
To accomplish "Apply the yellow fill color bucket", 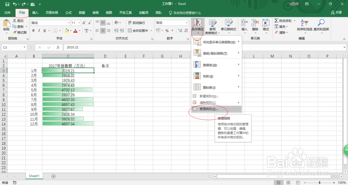I will (x=67, y=31).
